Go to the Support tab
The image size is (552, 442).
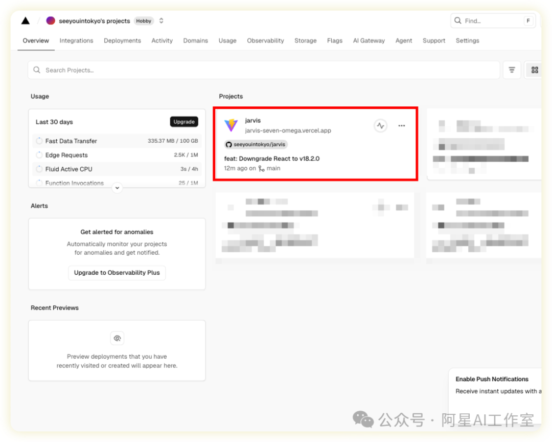pos(434,40)
